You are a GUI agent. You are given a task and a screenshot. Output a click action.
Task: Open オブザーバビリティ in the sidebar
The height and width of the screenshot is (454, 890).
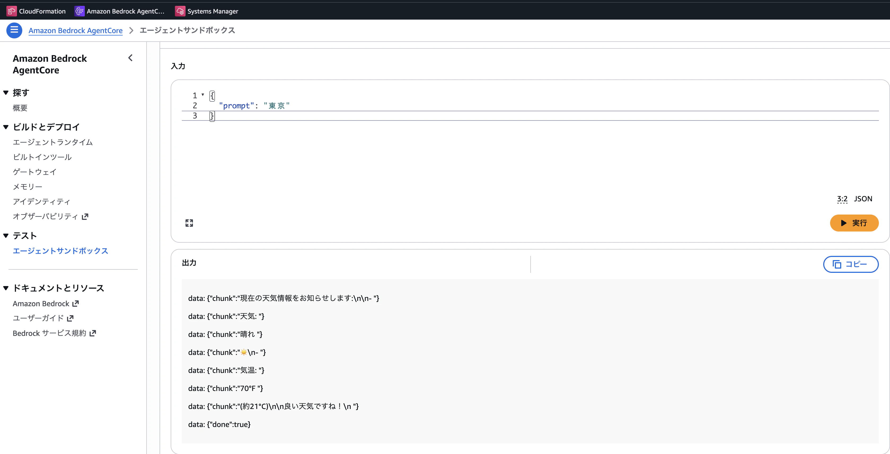click(x=45, y=216)
